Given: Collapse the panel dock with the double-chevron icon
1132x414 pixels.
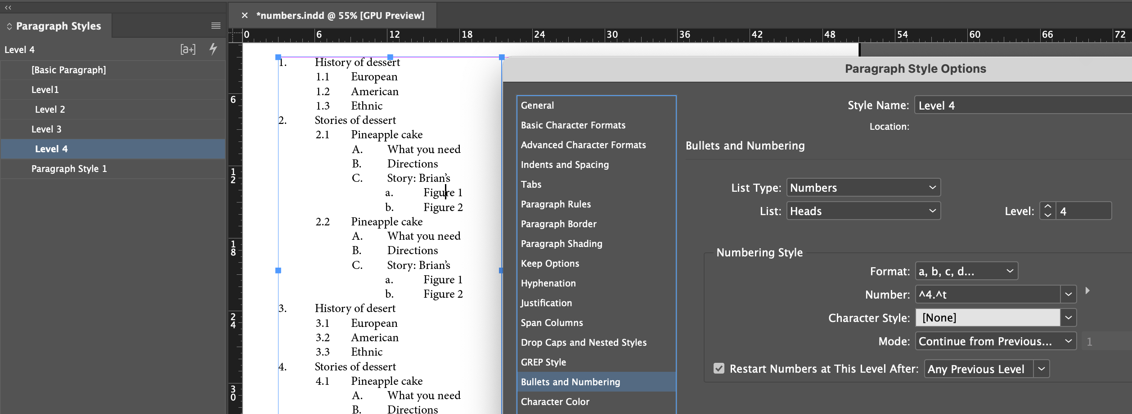Looking at the screenshot, I should tap(7, 7).
